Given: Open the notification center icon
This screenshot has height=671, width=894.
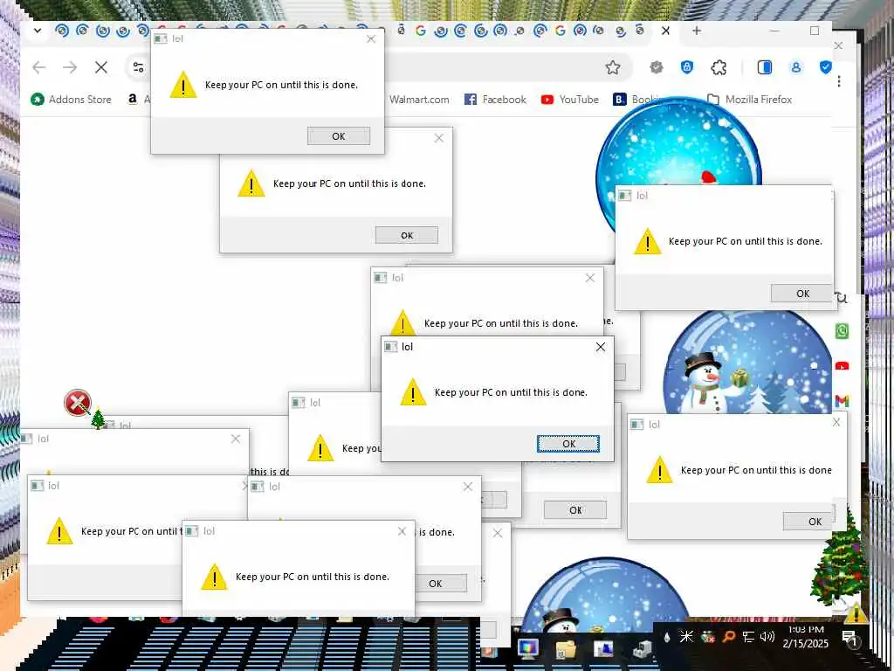Looking at the screenshot, I should pos(850,639).
